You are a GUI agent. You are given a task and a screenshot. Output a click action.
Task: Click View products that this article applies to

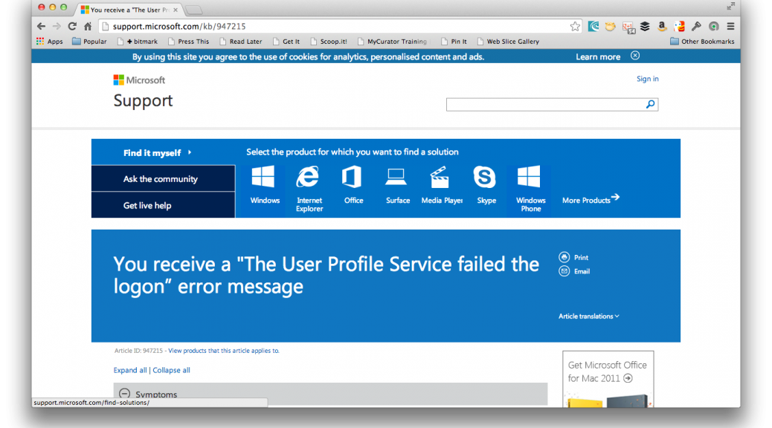pyautogui.click(x=224, y=351)
